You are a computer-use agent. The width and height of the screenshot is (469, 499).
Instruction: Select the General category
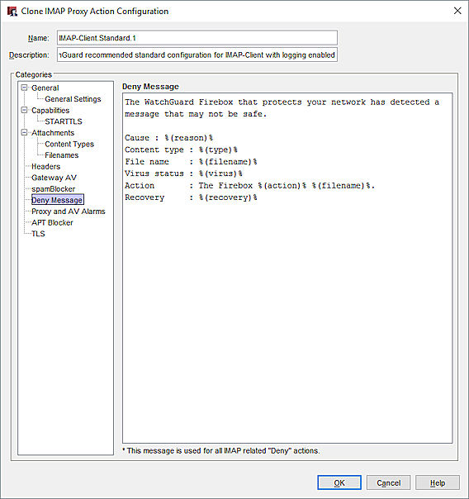click(x=45, y=88)
